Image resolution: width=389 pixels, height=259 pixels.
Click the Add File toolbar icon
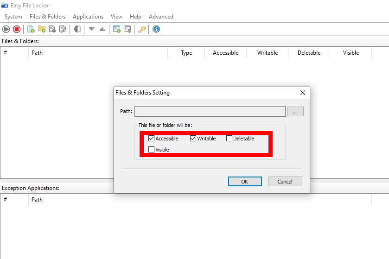31,29
